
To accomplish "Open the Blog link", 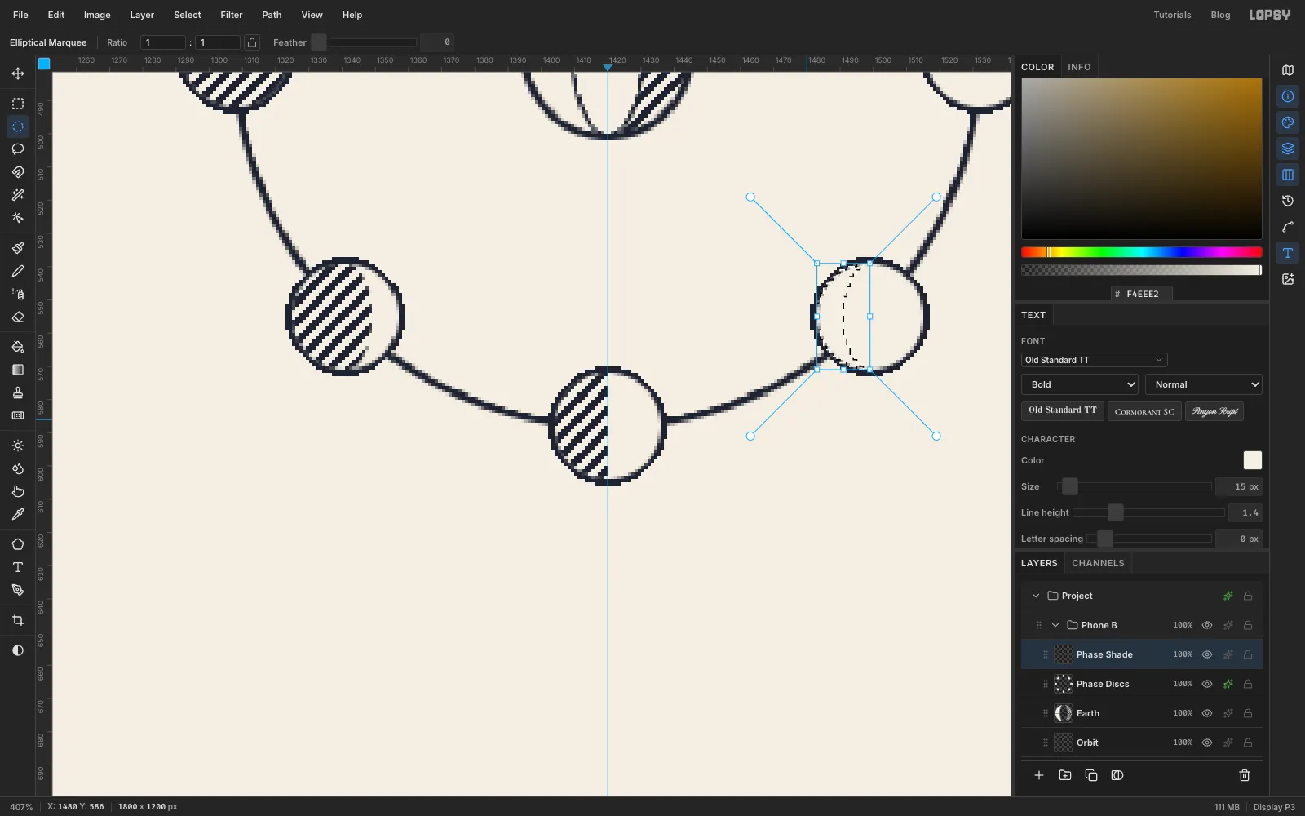I will click(x=1220, y=15).
